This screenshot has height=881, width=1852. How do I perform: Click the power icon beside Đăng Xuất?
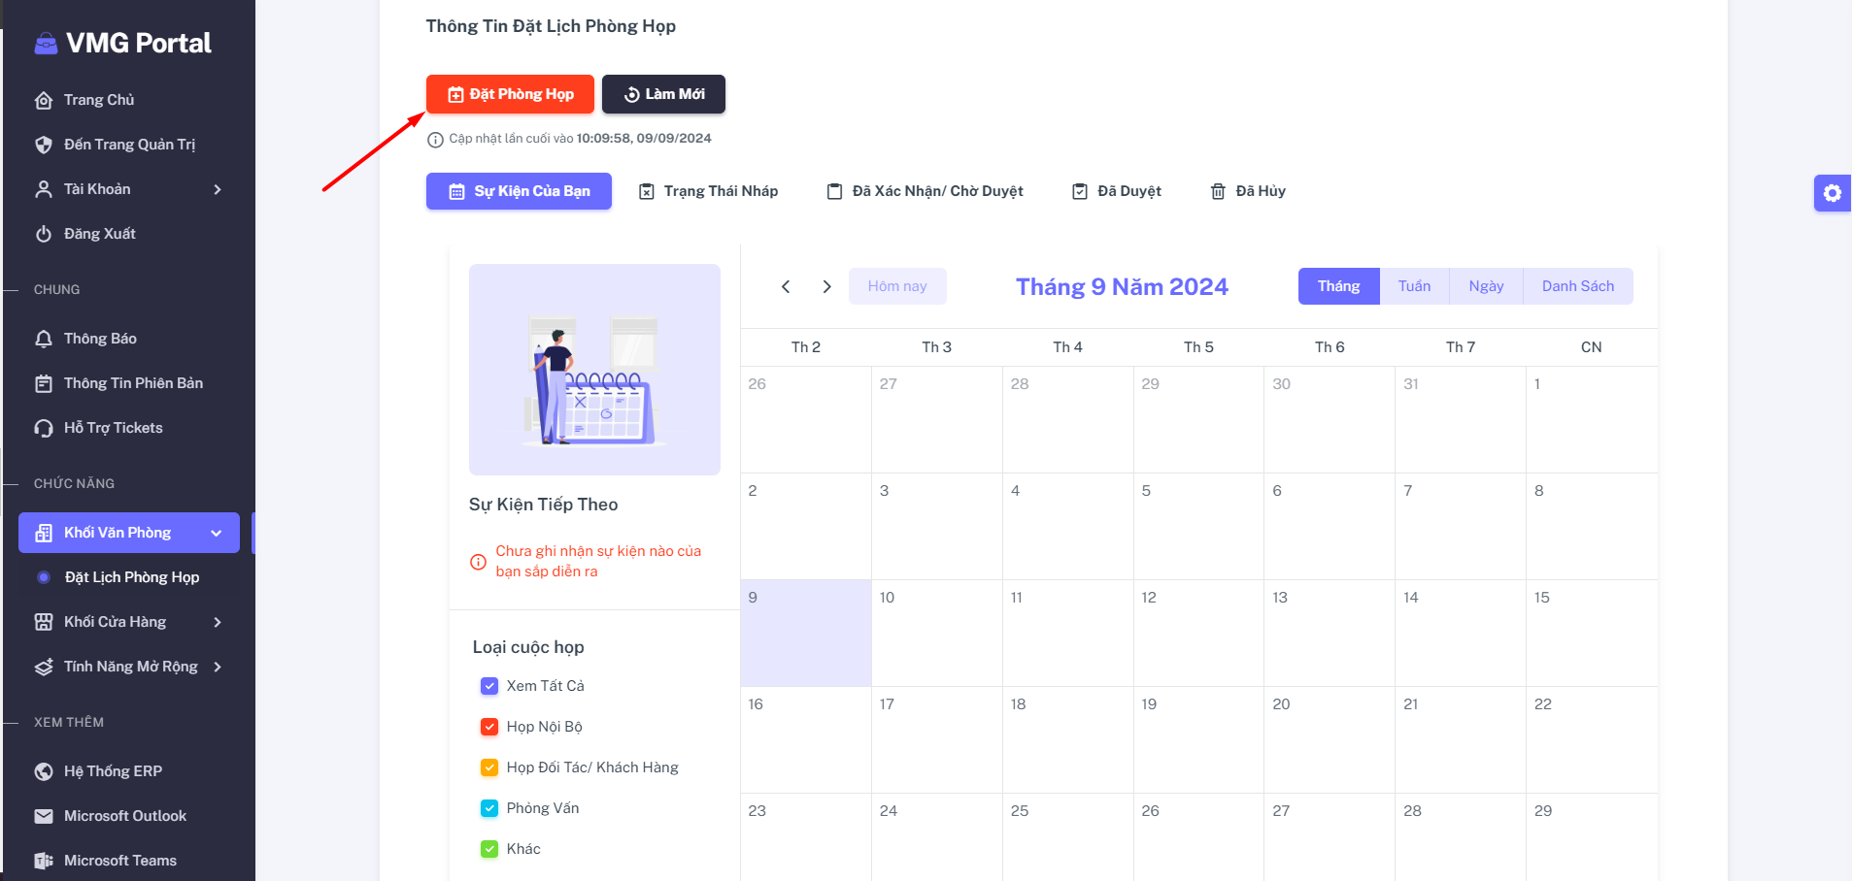point(44,235)
